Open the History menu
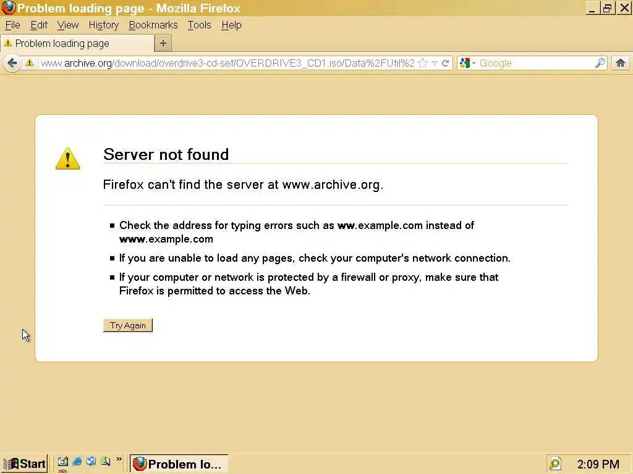Viewport: 633px width, 474px height. click(104, 25)
